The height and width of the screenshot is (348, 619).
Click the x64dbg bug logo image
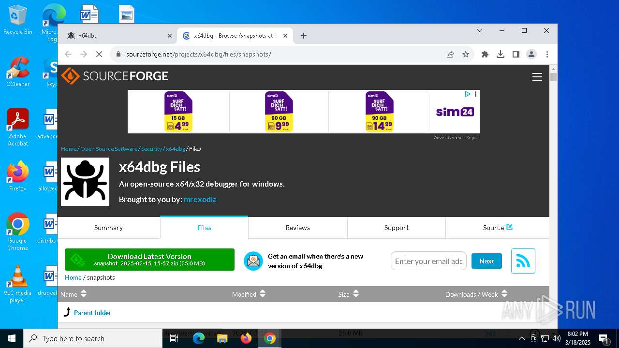[x=85, y=182]
